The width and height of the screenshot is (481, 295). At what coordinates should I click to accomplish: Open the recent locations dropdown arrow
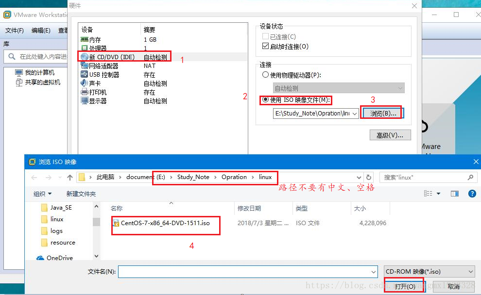point(60,178)
